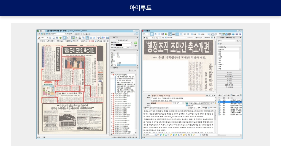Image resolution: width=281 pixels, height=155 pixels.
Task: Click the abc text icon in article editor toolbar
Action: 220,34
